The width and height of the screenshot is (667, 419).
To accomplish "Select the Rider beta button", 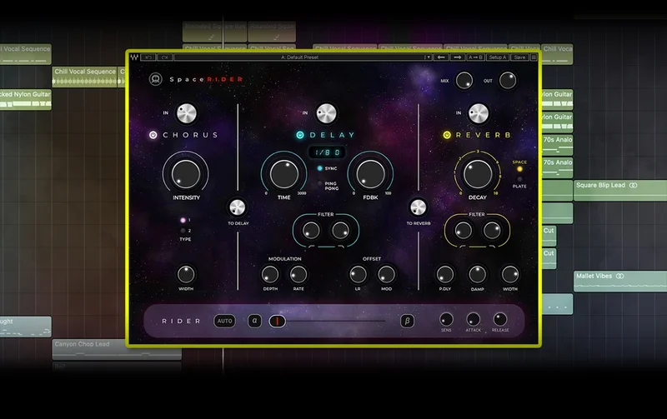I will click(x=407, y=321).
